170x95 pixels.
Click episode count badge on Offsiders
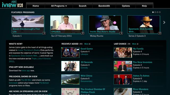point(83,33)
